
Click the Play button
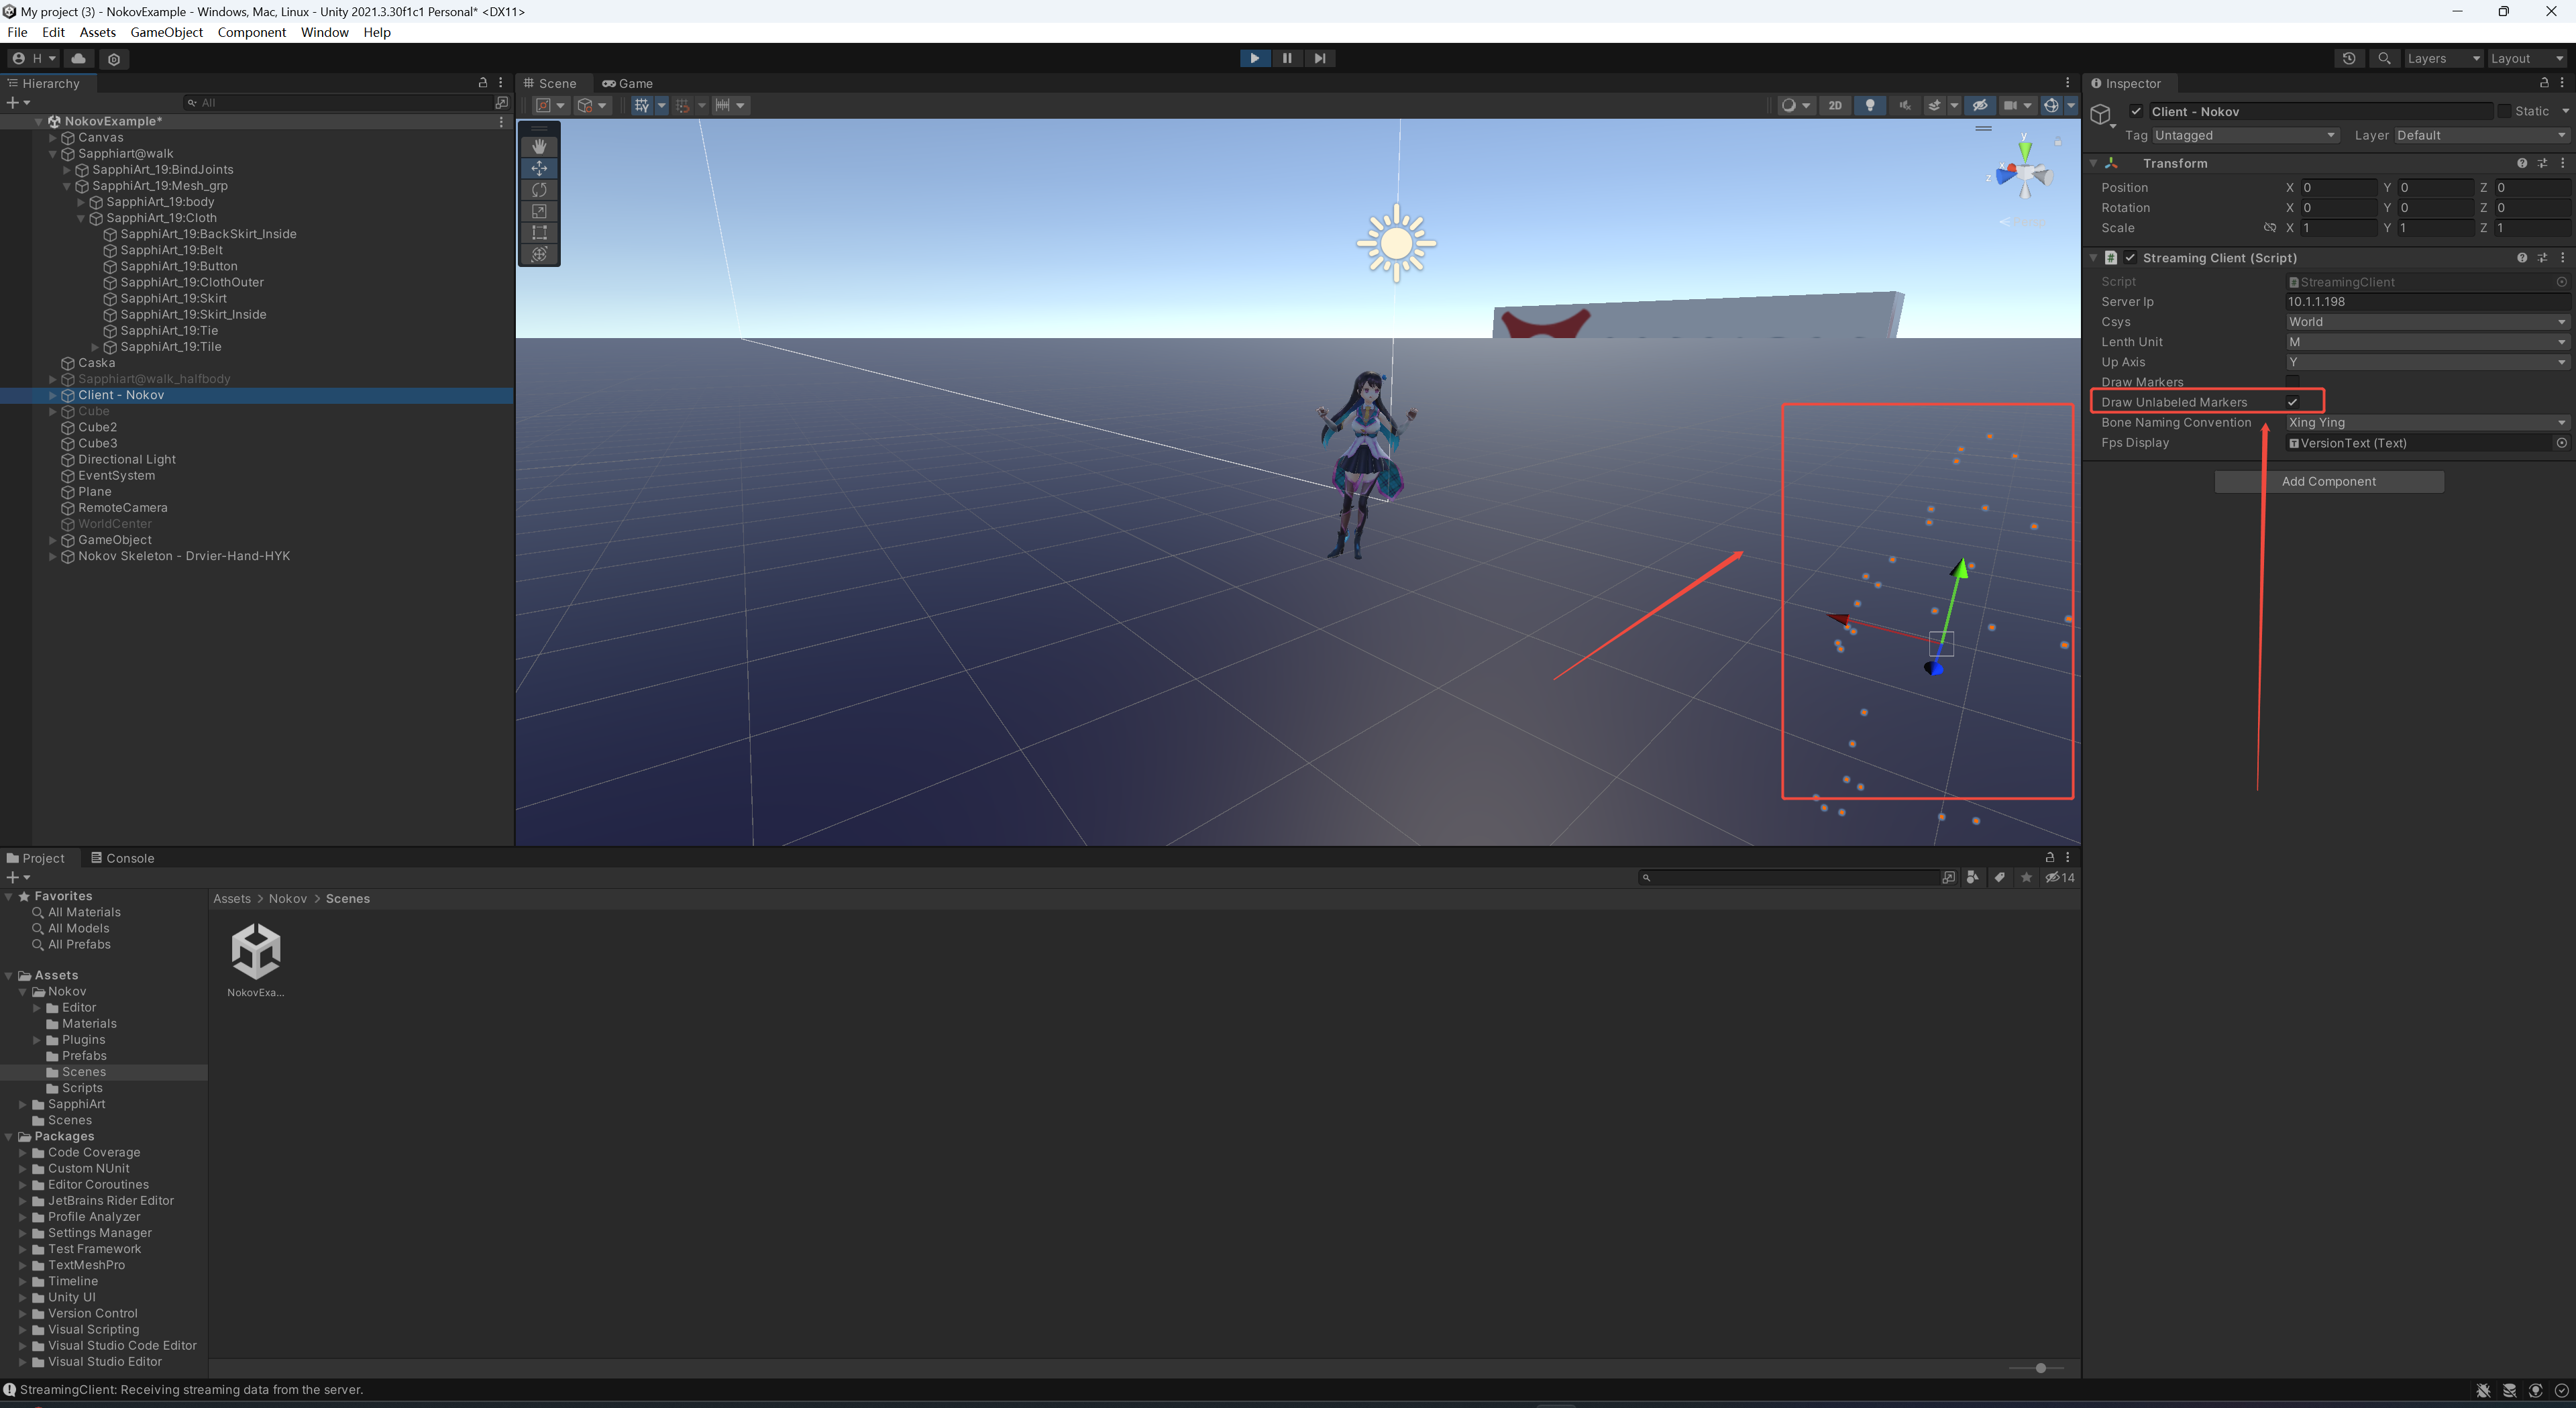[1254, 58]
